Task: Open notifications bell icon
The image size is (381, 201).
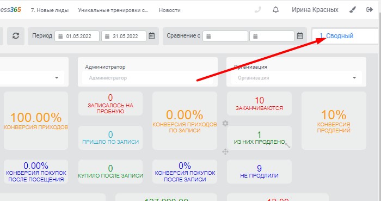Action: tap(275, 10)
